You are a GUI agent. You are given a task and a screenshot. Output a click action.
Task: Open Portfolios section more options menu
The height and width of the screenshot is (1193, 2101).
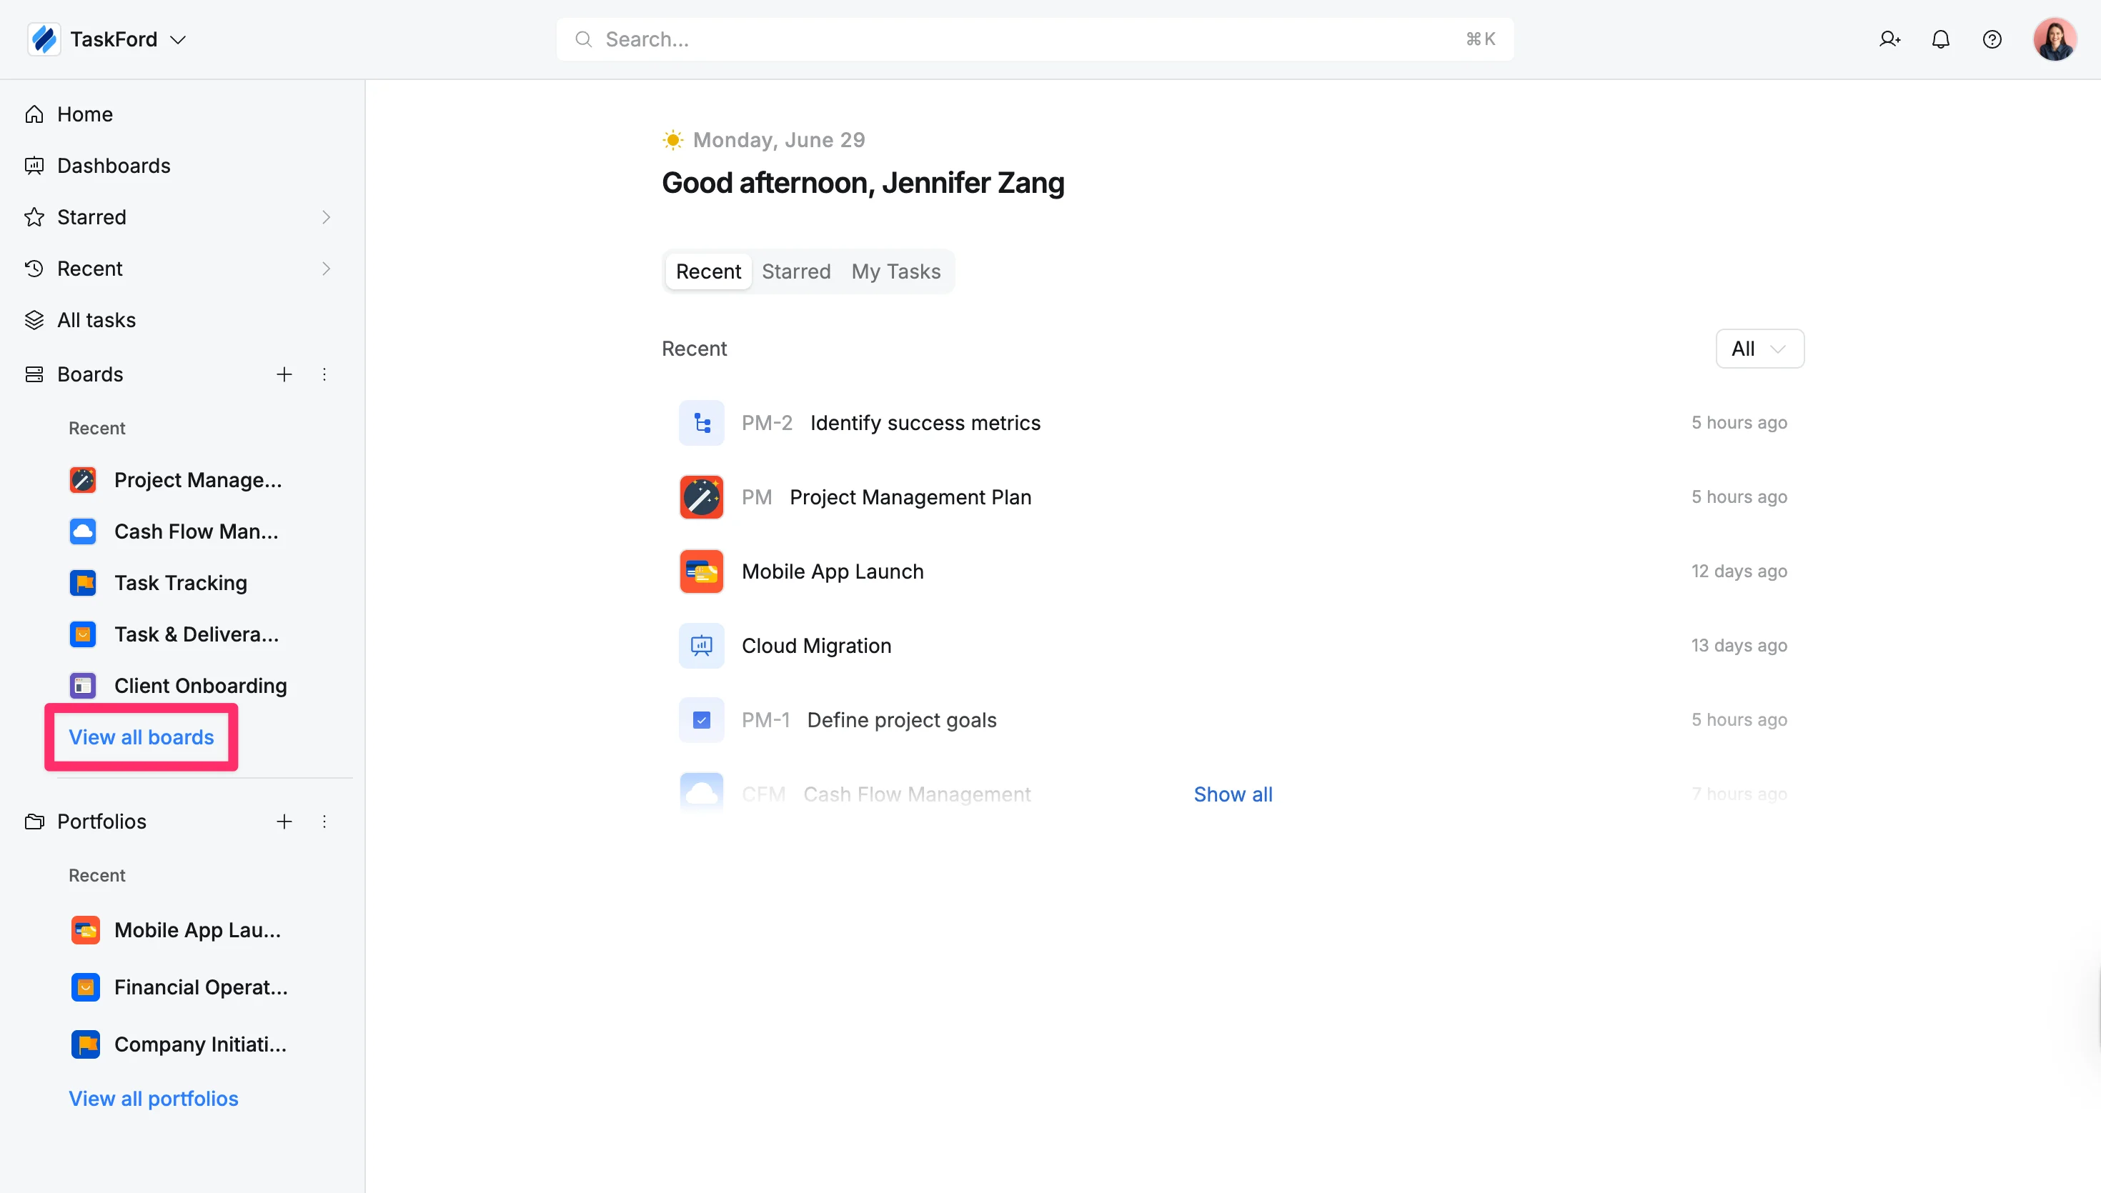point(324,822)
